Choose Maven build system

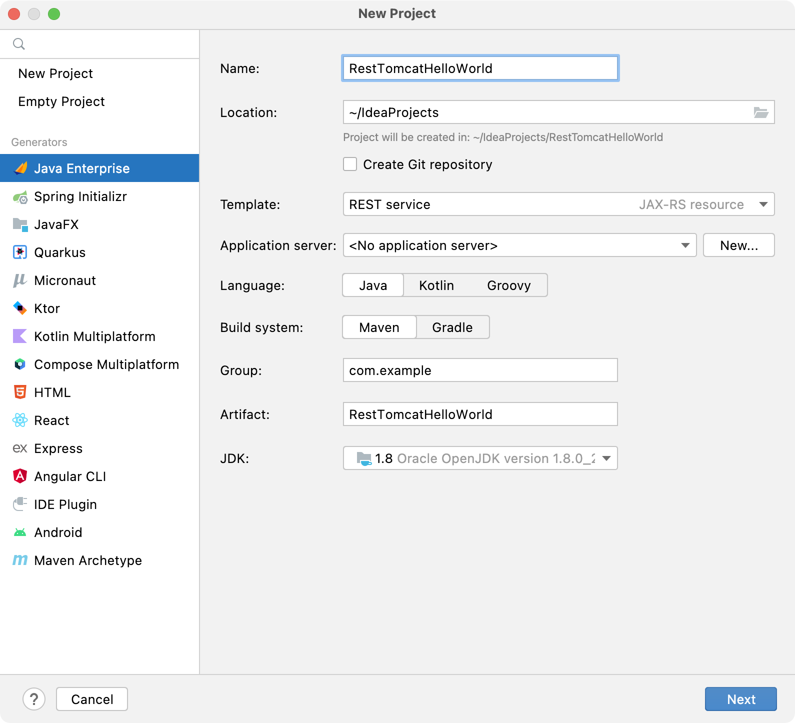[x=379, y=327]
